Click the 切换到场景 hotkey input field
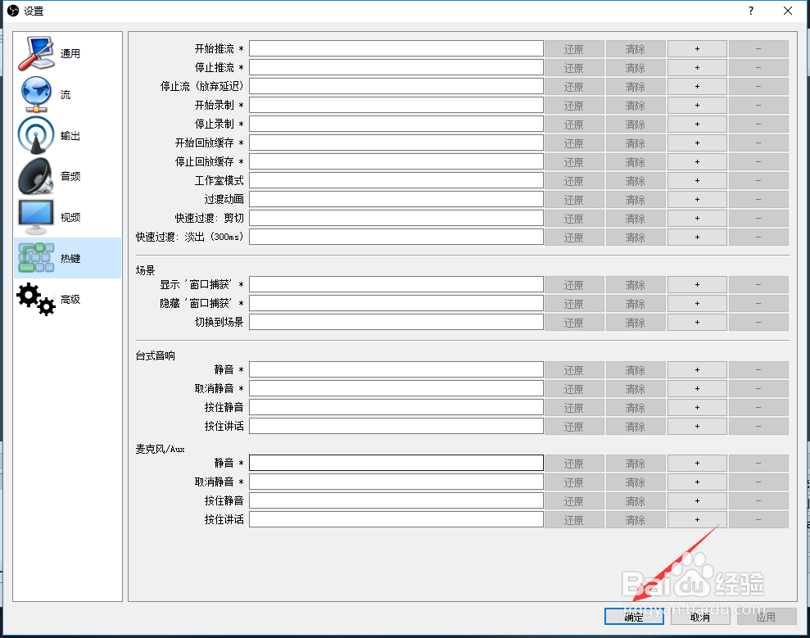Image resolution: width=810 pixels, height=638 pixels. coord(396,322)
